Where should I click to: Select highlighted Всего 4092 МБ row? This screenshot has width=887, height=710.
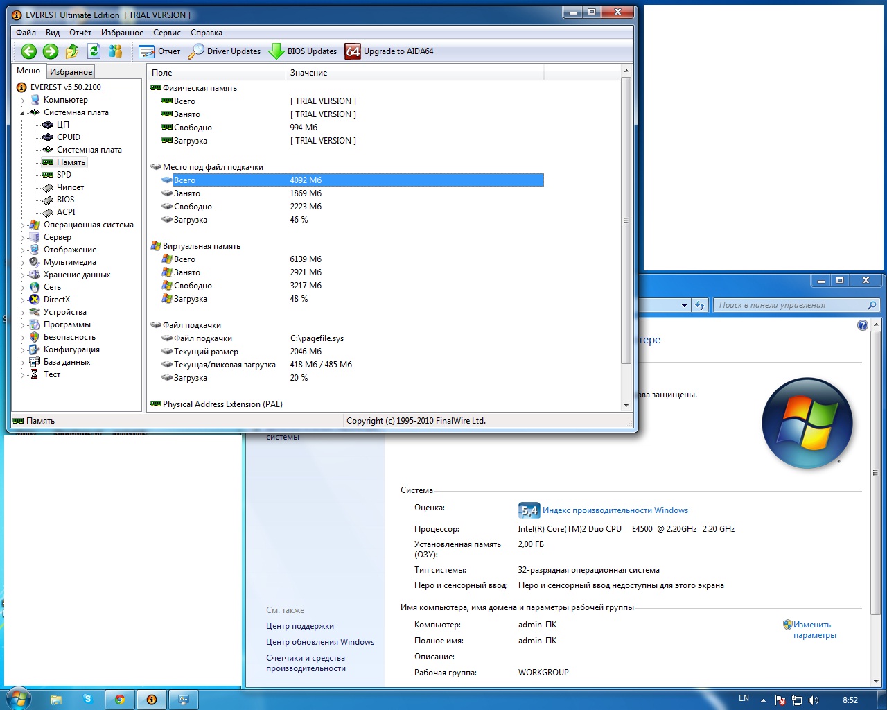pos(352,180)
